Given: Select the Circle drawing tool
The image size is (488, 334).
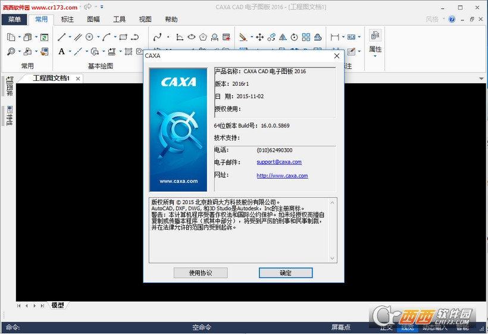Looking at the screenshot, I should click(x=89, y=37).
